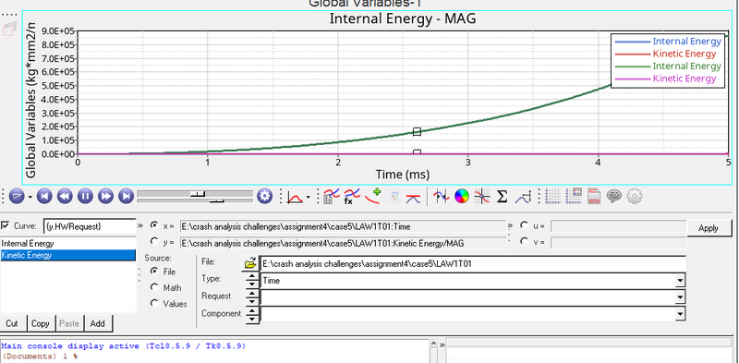Screen dimensions: 739x363
Task: Open the notes speech bubble icon
Action: click(x=613, y=196)
